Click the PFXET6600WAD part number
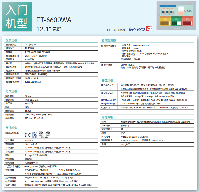The height and width of the screenshot is (192, 199). coord(116,30)
